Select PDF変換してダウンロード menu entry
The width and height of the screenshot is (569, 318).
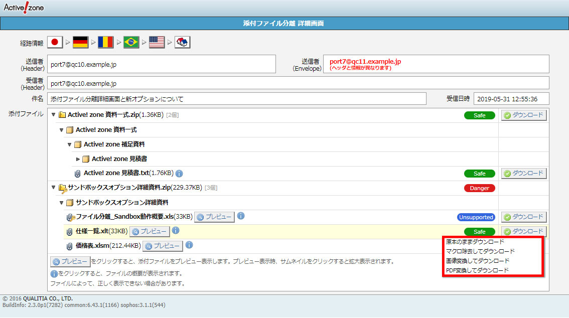(477, 270)
